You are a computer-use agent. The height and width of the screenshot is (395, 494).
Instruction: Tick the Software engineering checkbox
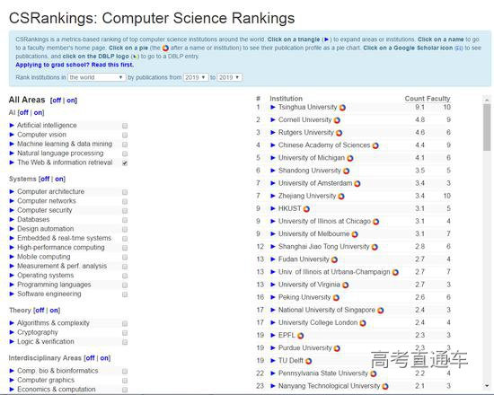(125, 294)
